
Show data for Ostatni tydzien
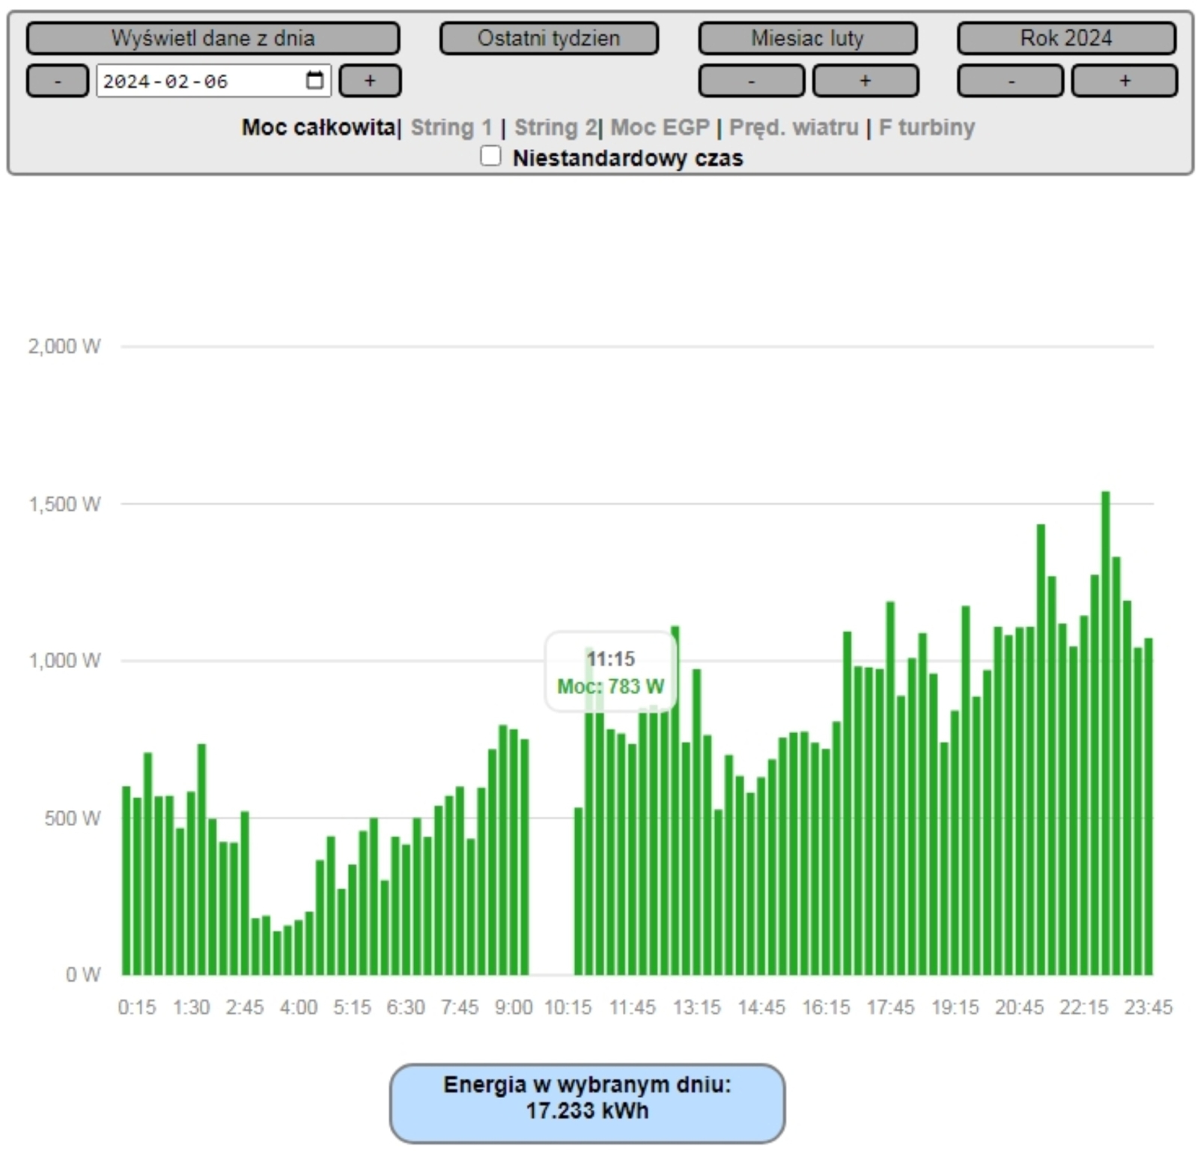click(x=549, y=38)
